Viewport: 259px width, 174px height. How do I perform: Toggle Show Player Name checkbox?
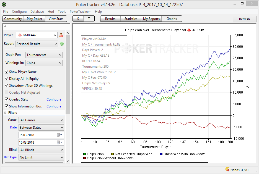tap(6, 72)
